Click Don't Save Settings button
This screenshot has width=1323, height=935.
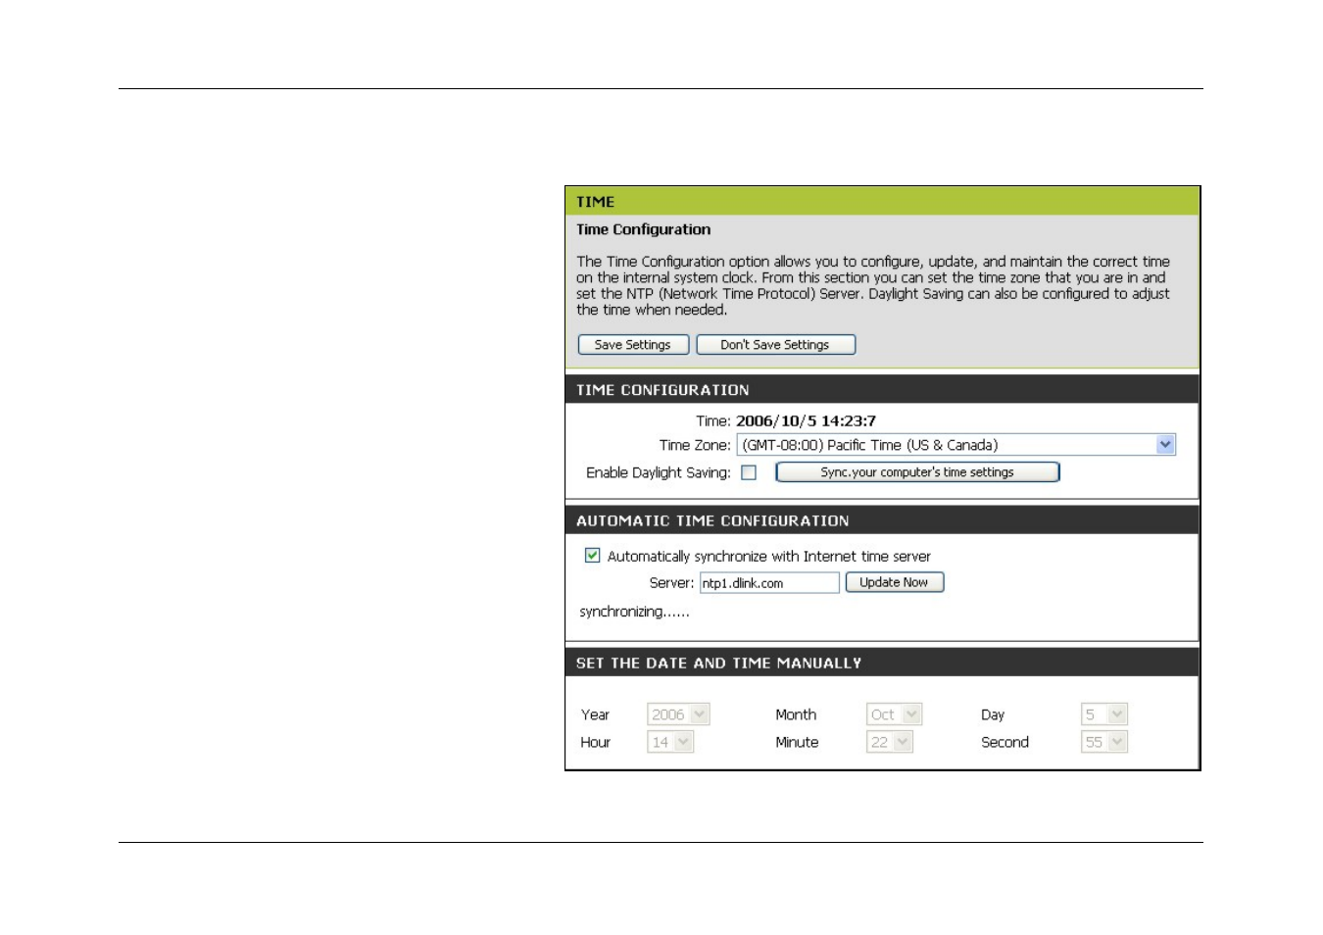click(x=775, y=345)
